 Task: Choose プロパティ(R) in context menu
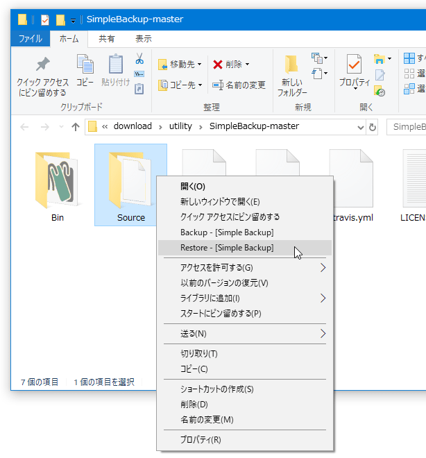(x=245, y=439)
